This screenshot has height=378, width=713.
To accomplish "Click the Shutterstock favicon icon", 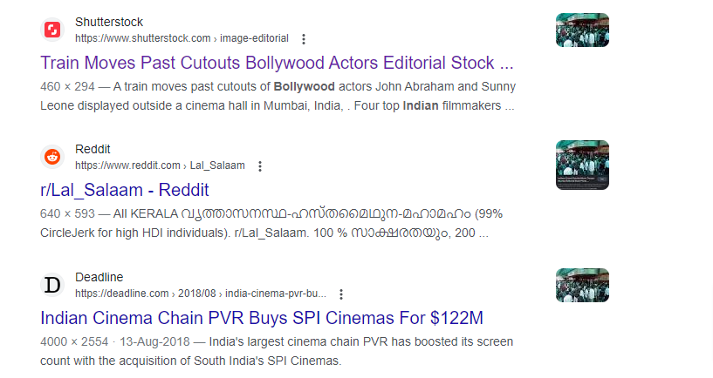I will (52, 30).
